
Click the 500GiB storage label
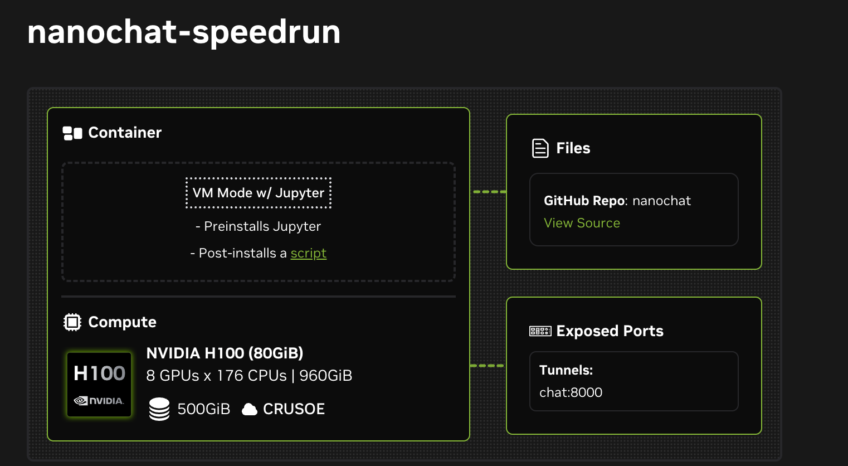[x=203, y=409]
